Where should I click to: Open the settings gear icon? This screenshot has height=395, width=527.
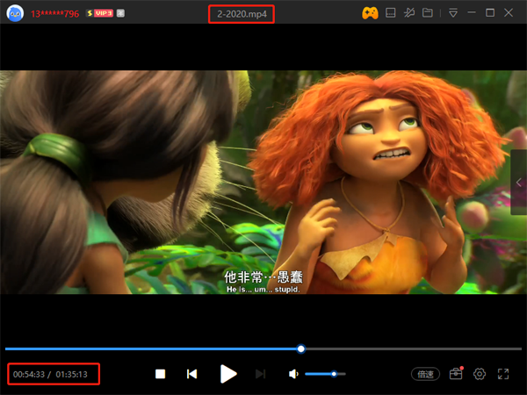[480, 374]
